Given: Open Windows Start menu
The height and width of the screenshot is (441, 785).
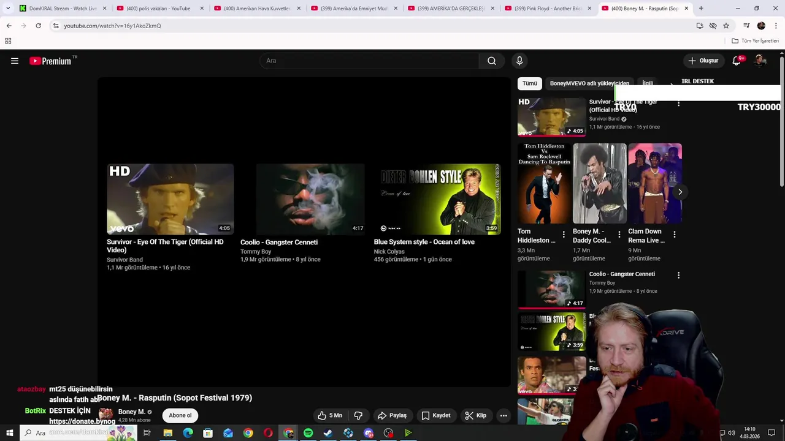Looking at the screenshot, I should point(9,433).
